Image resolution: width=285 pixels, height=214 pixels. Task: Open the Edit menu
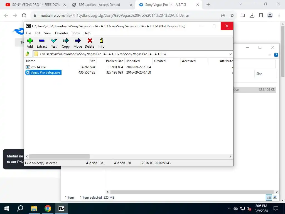[38, 33]
